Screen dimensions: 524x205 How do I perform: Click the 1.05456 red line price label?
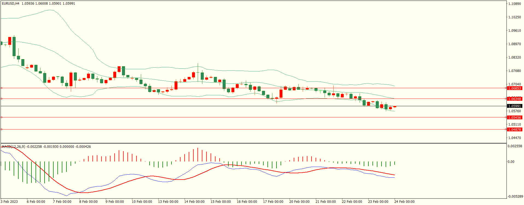tap(514, 117)
